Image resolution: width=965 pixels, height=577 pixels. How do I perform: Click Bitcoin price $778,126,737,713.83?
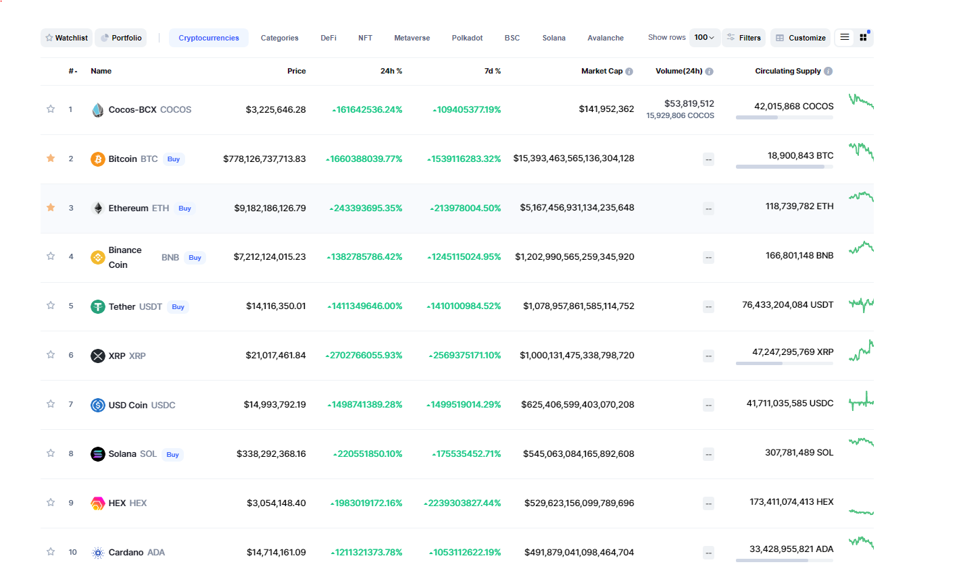point(265,159)
